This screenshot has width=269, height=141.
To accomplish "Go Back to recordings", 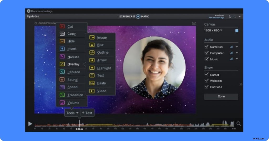I will pos(40,11).
